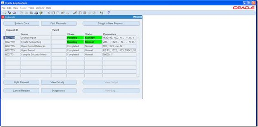Click the green Normal status of Create Accounting
The height and width of the screenshot is (127, 258).
click(93, 42)
